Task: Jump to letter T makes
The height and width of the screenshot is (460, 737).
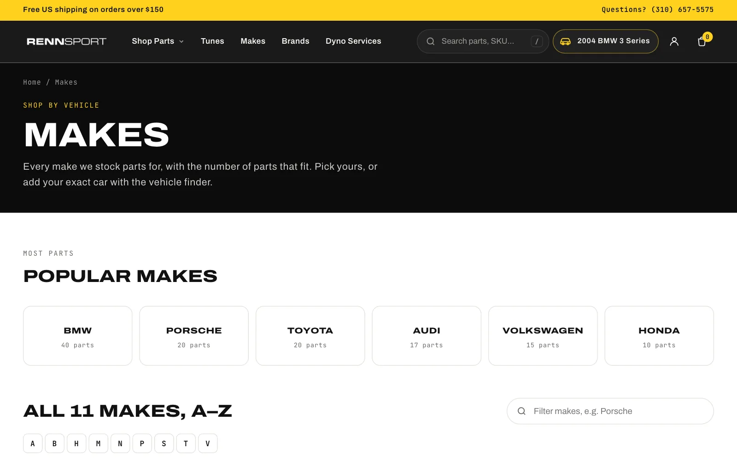Action: [x=186, y=443]
